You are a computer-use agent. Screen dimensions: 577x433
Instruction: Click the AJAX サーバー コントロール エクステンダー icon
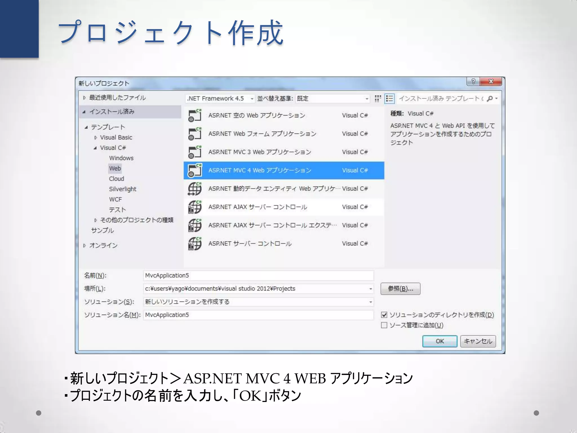pos(195,225)
